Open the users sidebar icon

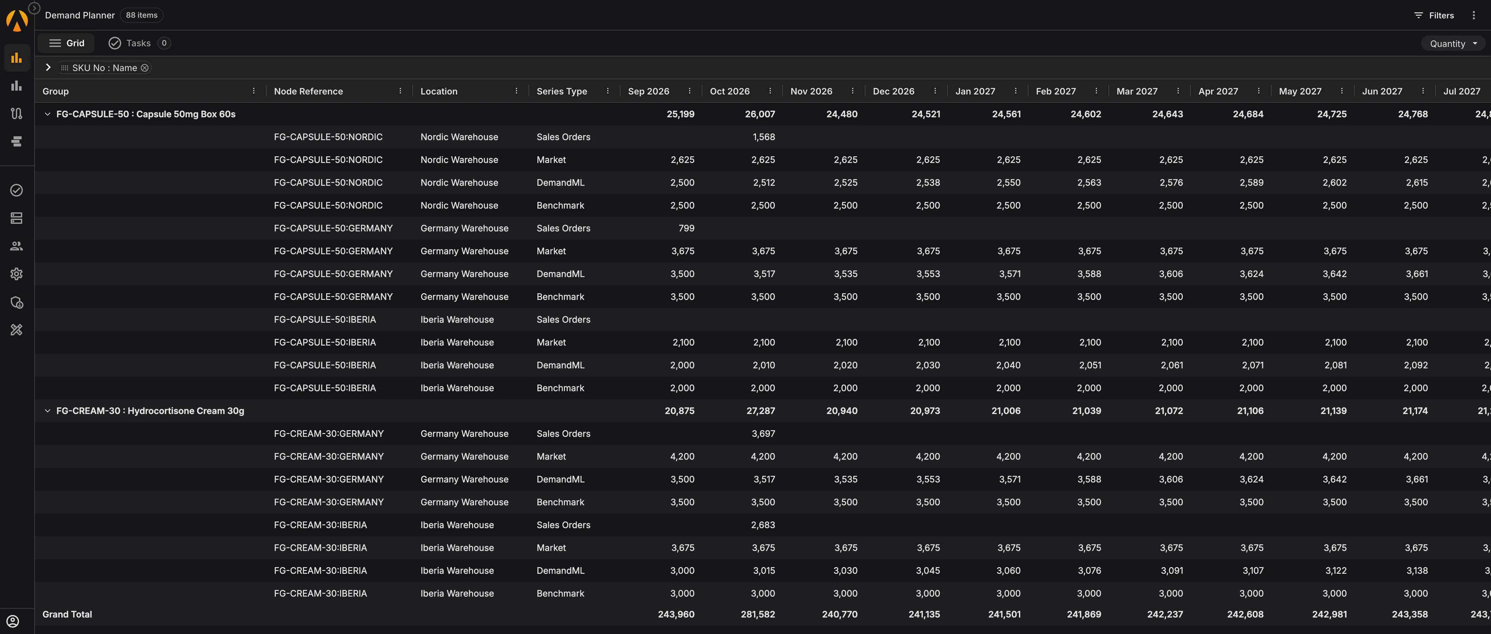click(17, 246)
